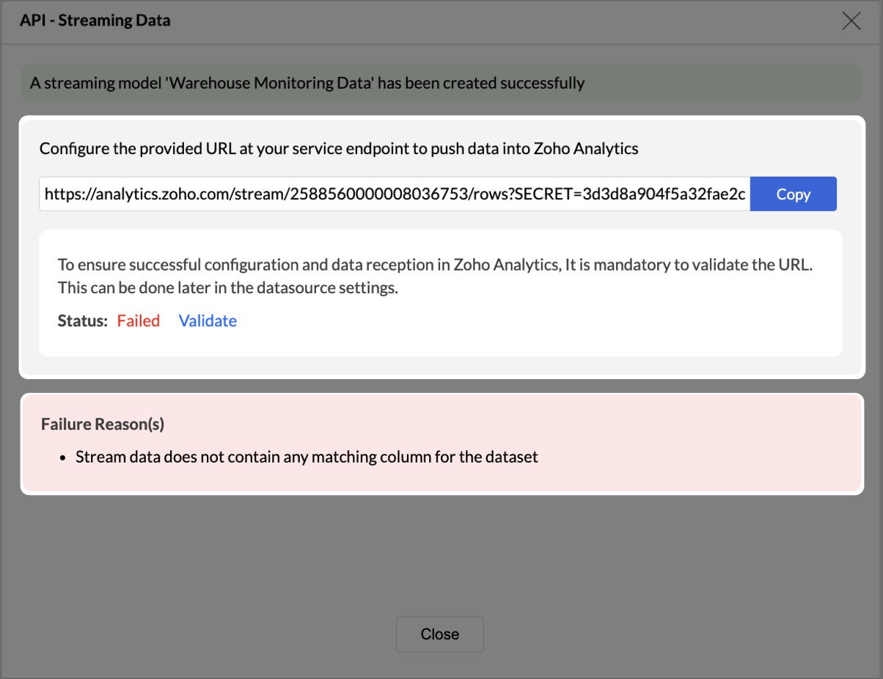Viewport: 883px width, 679px height.
Task: Click the API - Streaming Data title
Action: click(x=95, y=21)
